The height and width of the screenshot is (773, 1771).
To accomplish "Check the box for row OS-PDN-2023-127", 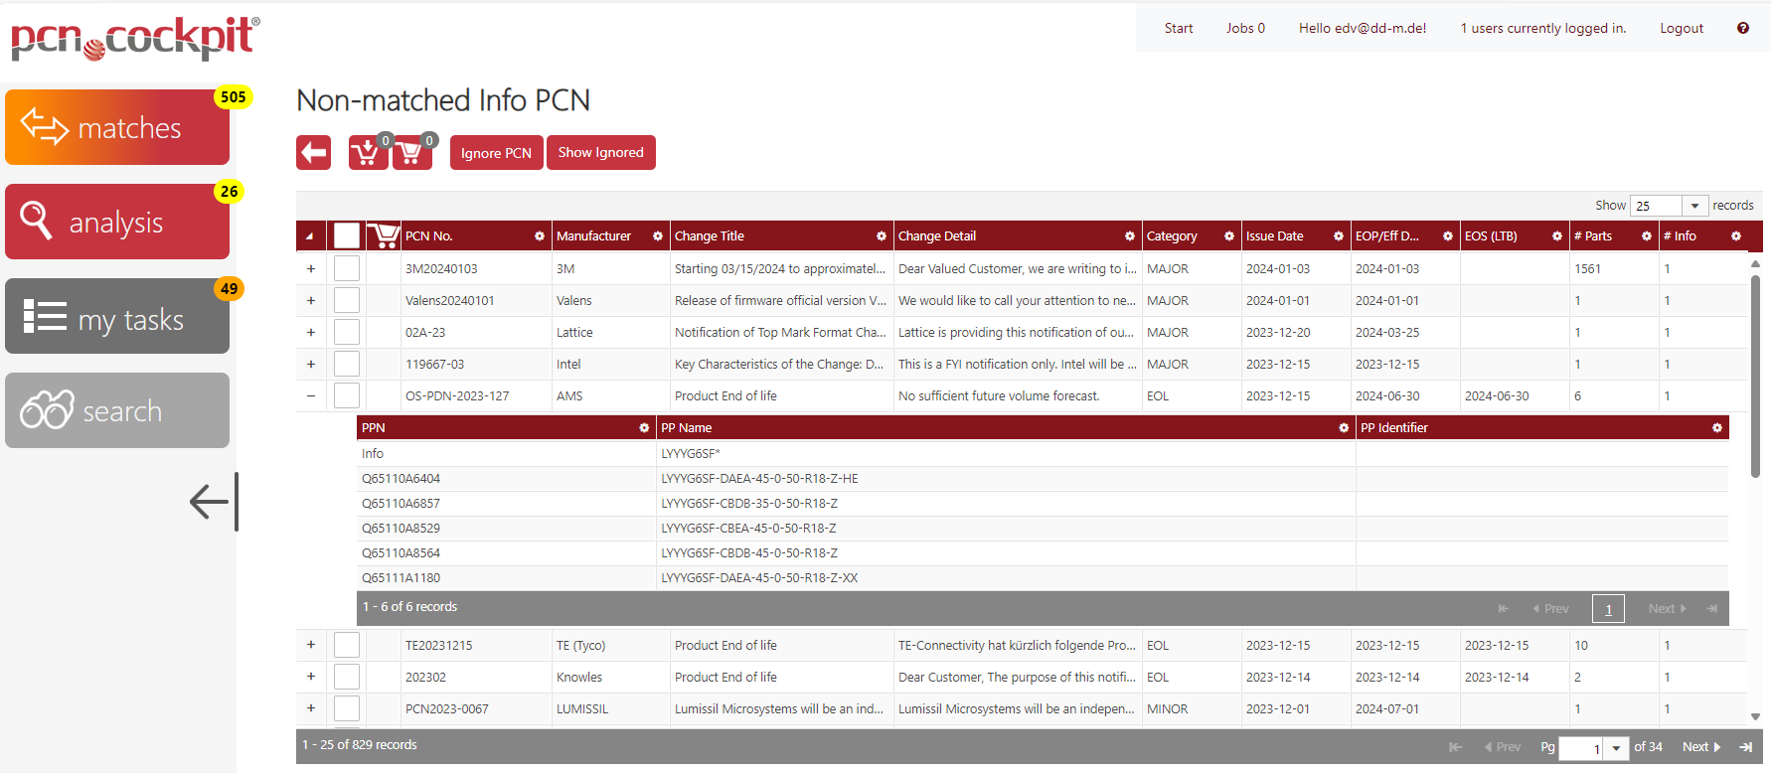I will click(x=347, y=395).
